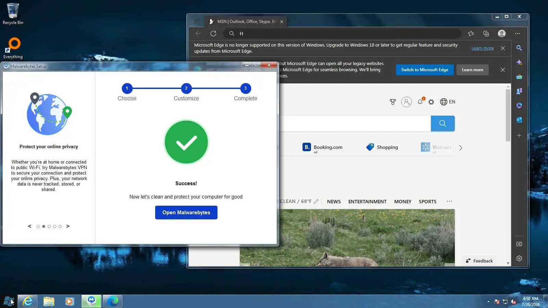The height and width of the screenshot is (308, 548).
Task: Open Games chess icon in Edge sidebar
Action: tap(519, 91)
